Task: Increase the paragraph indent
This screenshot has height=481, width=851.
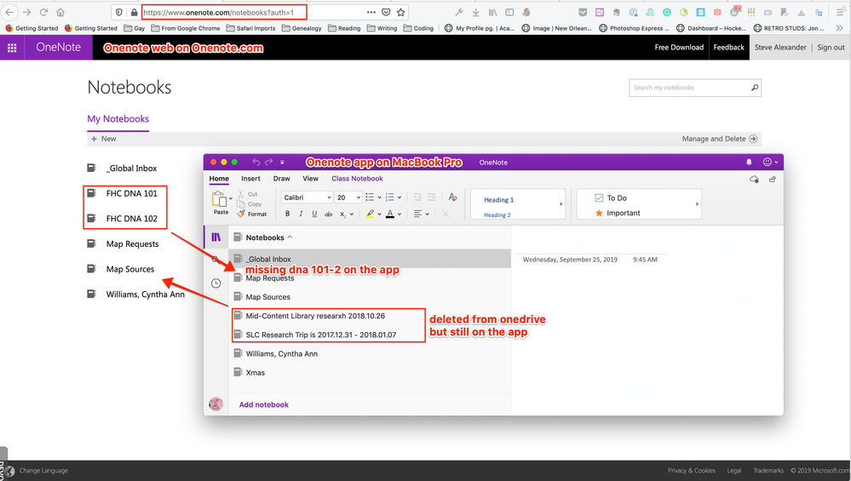Action: (x=432, y=198)
